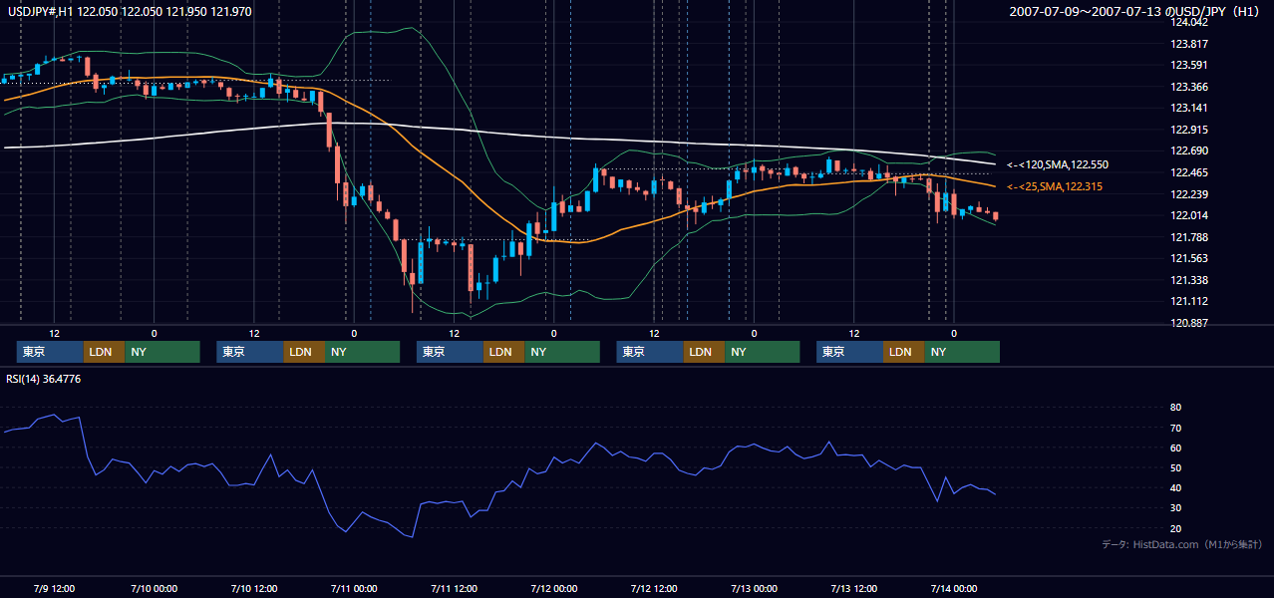
Task: Click the LDN session block for 7/12
Action: (x=704, y=352)
